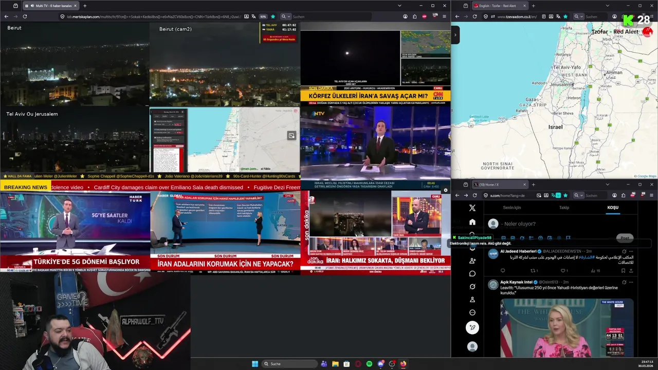Reply to the Al Jadeed Haberleri post
The height and width of the screenshot is (370, 658).
(x=503, y=271)
